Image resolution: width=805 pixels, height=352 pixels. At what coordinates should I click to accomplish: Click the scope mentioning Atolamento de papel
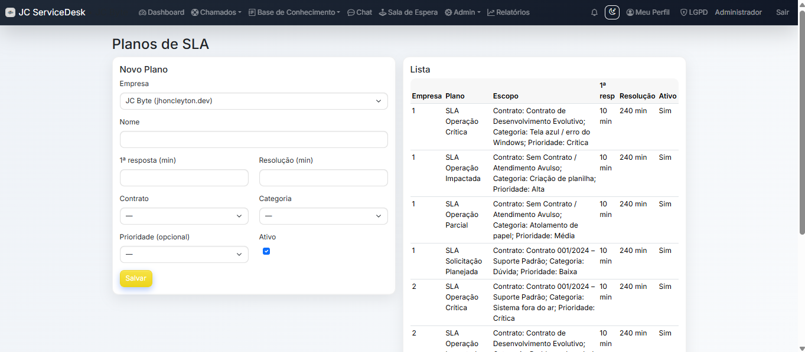point(544,220)
